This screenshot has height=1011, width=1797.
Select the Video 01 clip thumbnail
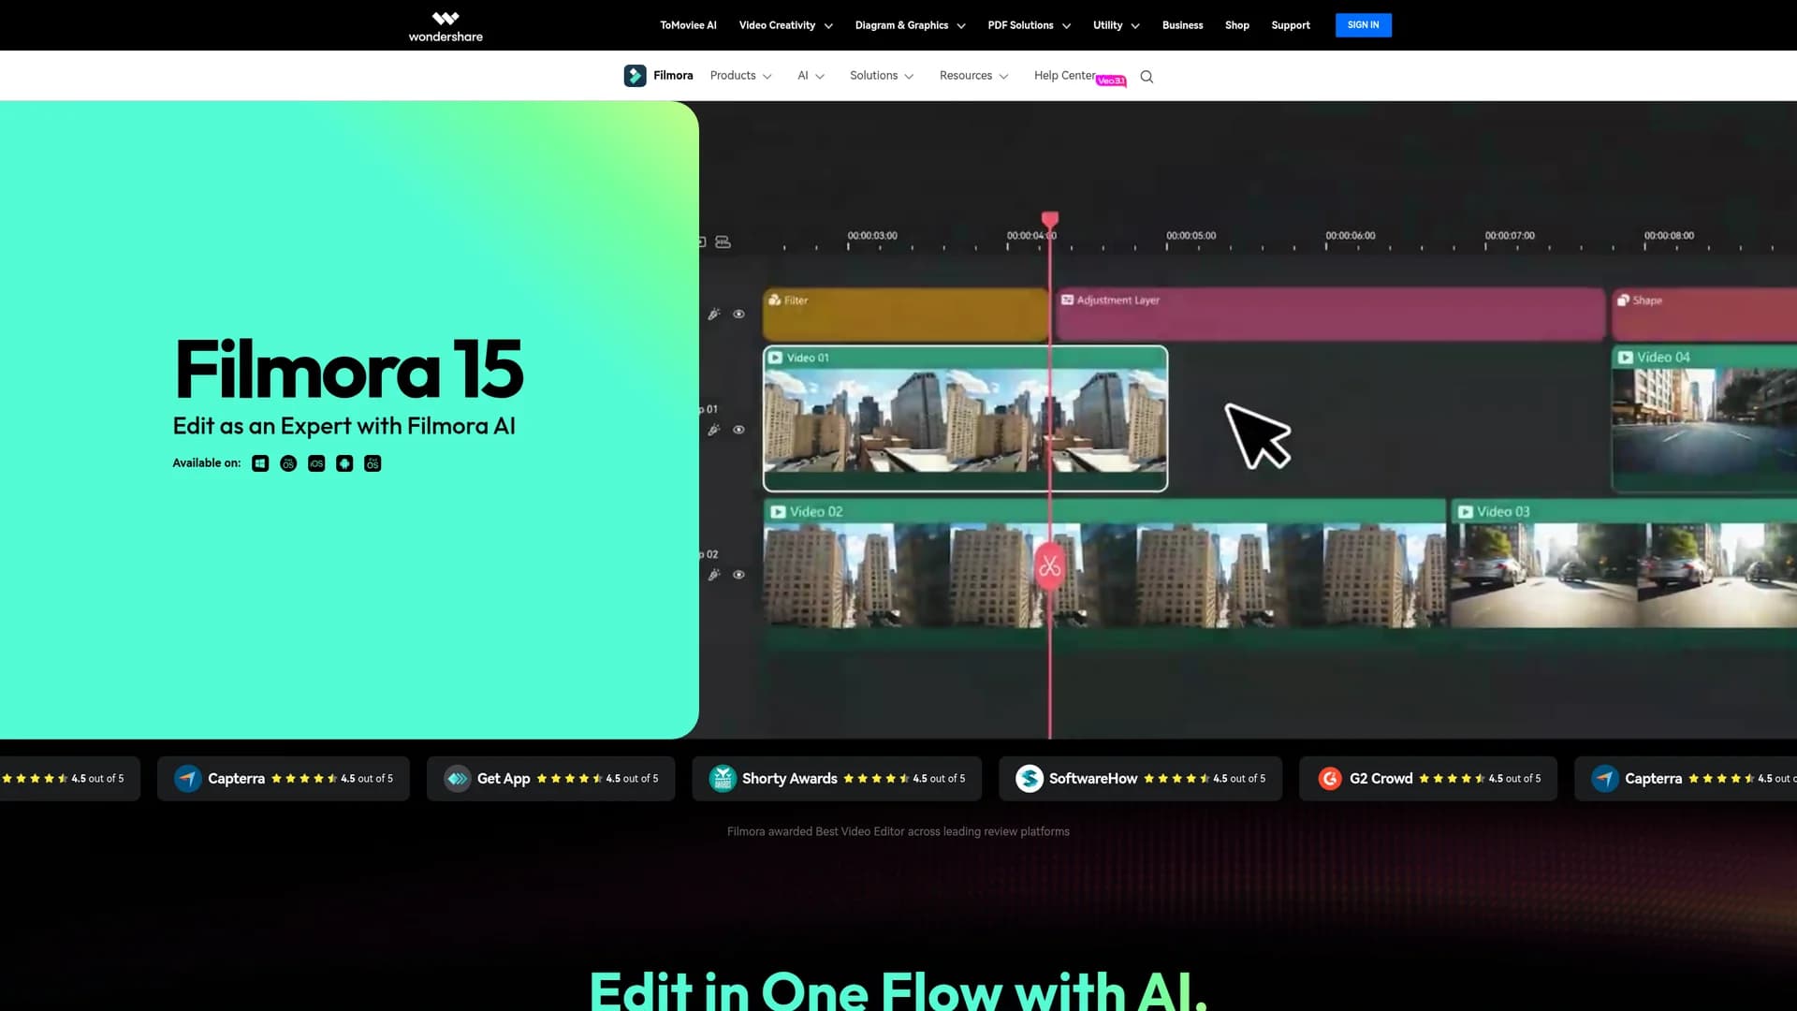tap(965, 419)
